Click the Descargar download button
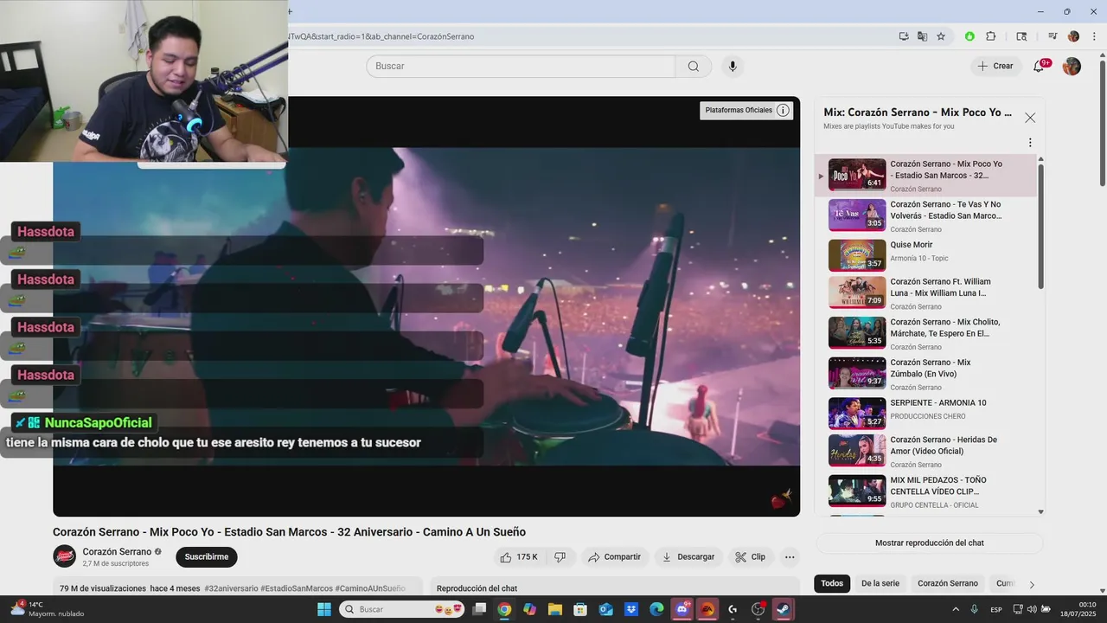This screenshot has height=623, width=1107. click(688, 557)
